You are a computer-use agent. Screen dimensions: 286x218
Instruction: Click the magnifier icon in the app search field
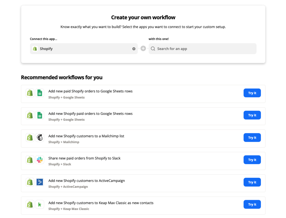153,49
